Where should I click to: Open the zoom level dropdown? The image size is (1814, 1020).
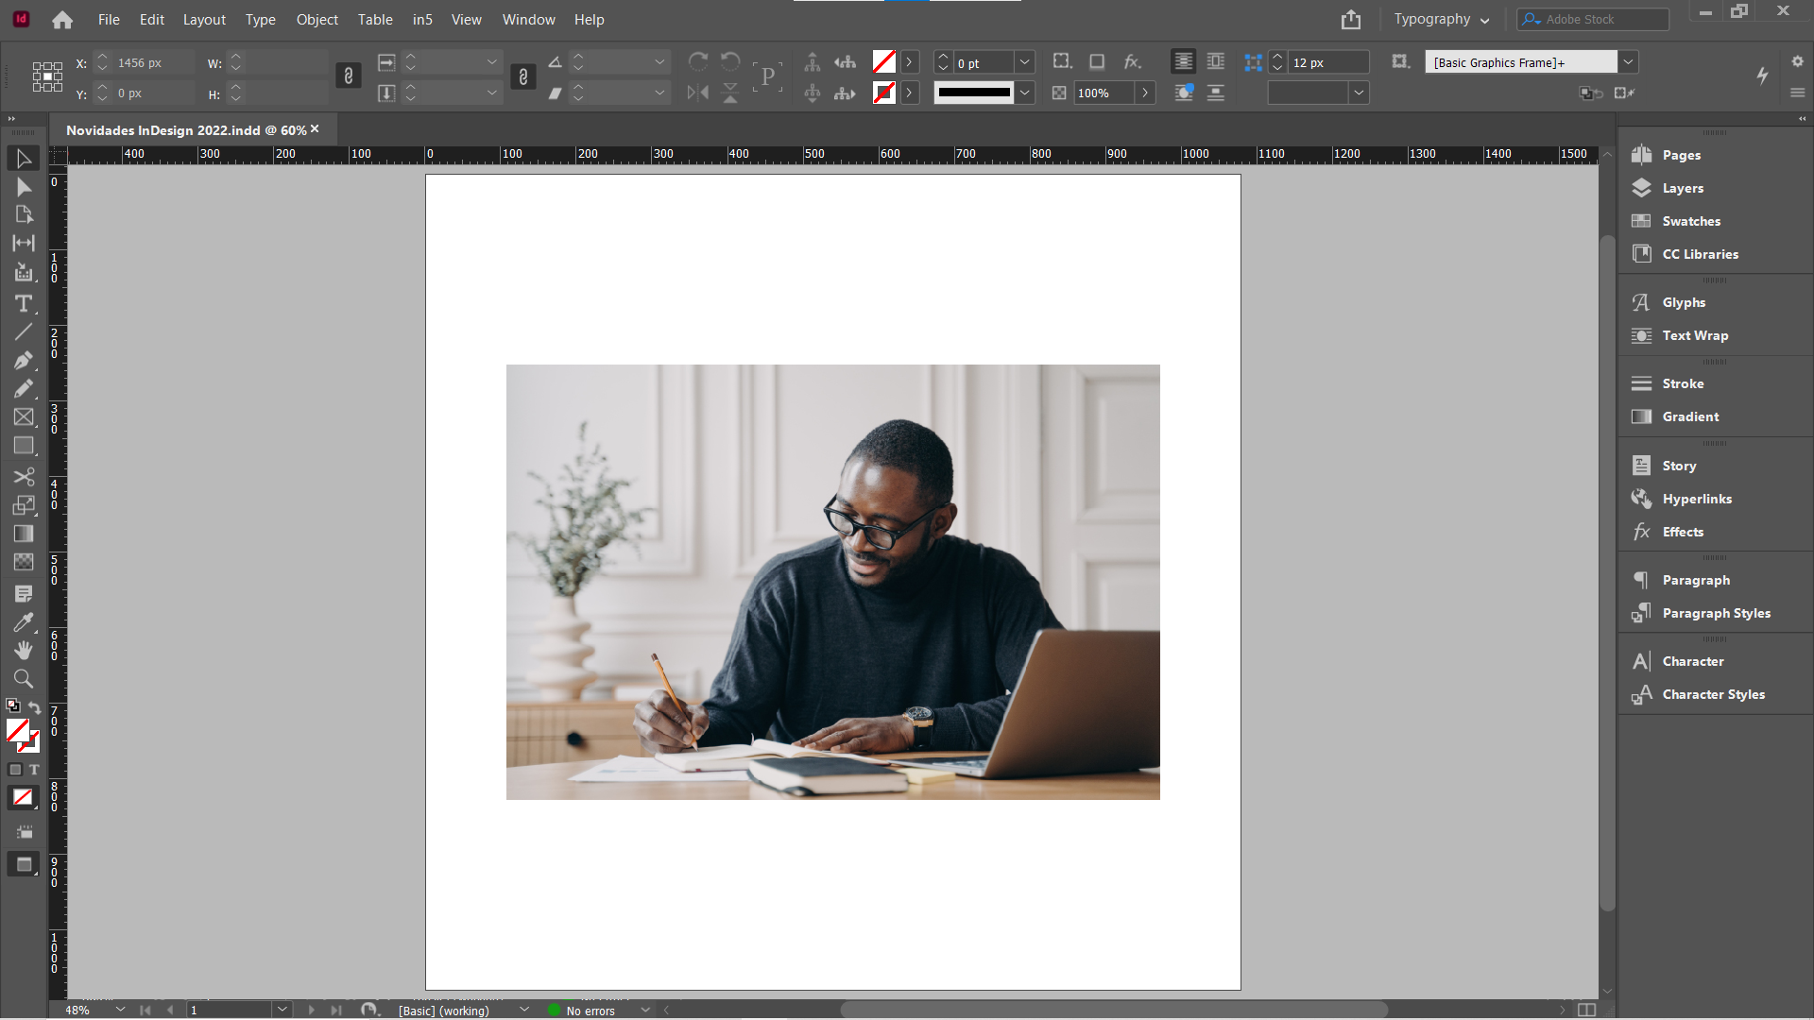(x=120, y=1010)
